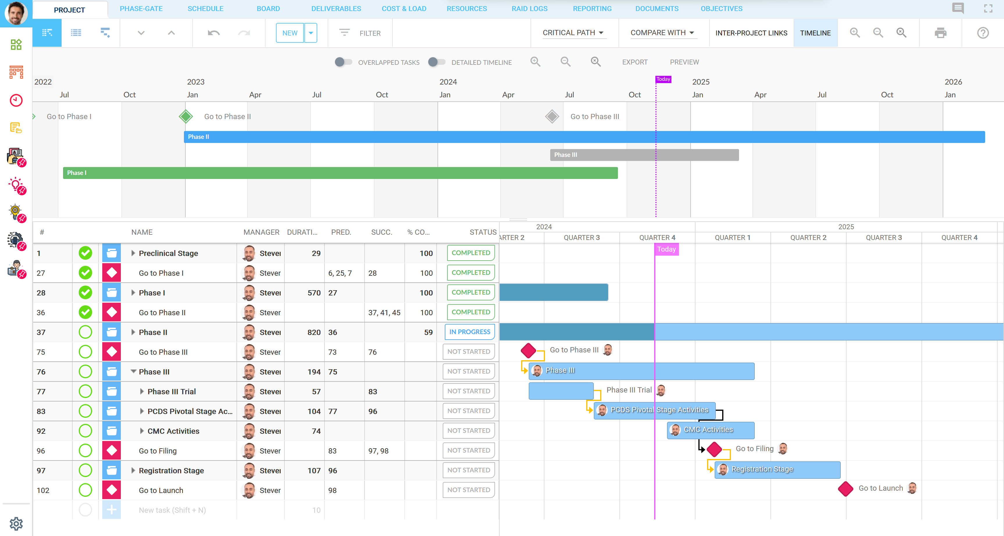Open the timeline view icon in the toolbar
The image size is (1004, 536).
tap(105, 33)
